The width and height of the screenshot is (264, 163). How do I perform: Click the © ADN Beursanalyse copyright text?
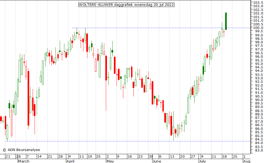point(21,150)
